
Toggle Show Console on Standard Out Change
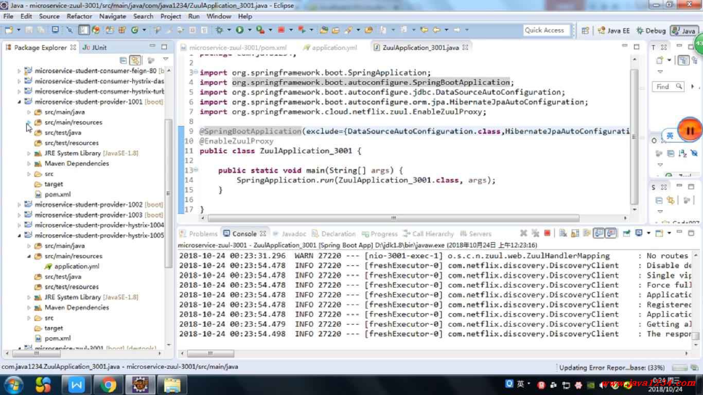pos(599,234)
